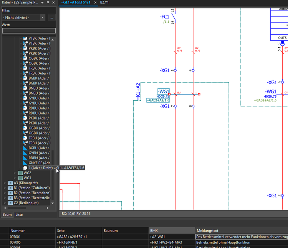Expand the A3 Klimagerät node

click(x=5, y=183)
